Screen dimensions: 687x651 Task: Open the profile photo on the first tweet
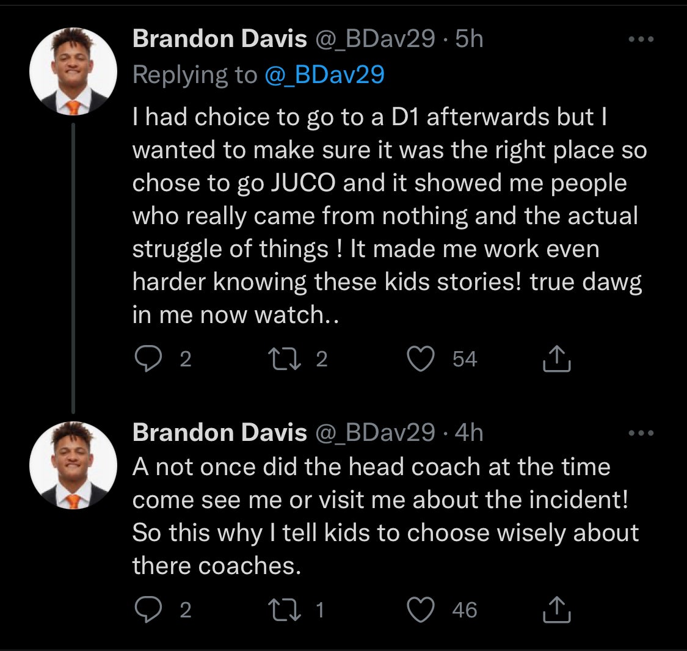[x=73, y=71]
